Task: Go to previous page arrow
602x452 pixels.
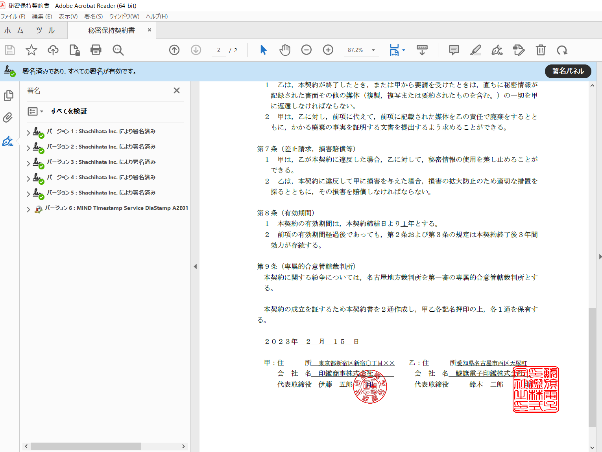Action: pos(174,50)
